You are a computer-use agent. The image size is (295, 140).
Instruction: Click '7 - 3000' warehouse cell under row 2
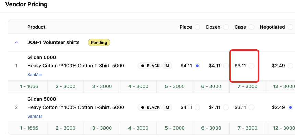coord(248,128)
